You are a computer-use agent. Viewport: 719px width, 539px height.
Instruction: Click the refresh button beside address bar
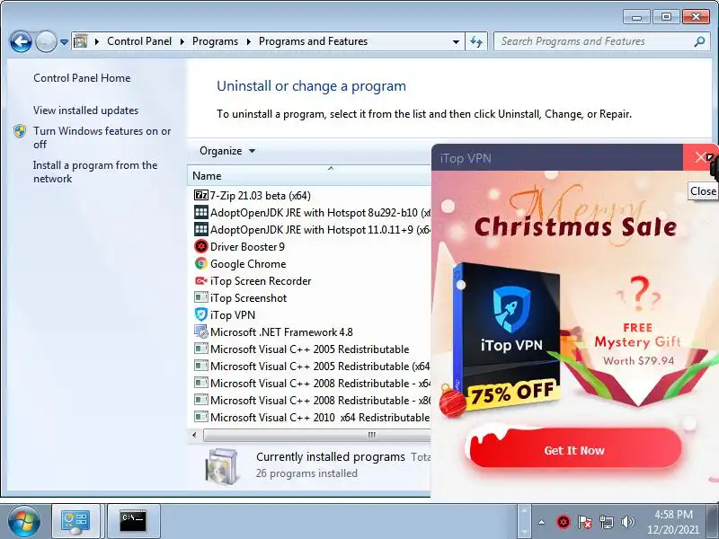click(476, 42)
